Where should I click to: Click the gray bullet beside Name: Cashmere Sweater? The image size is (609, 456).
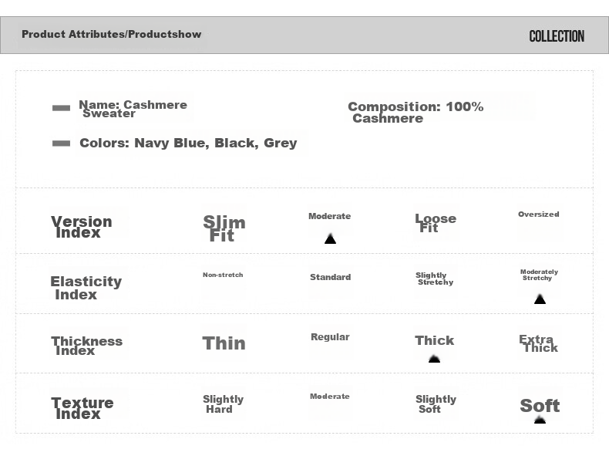62,108
